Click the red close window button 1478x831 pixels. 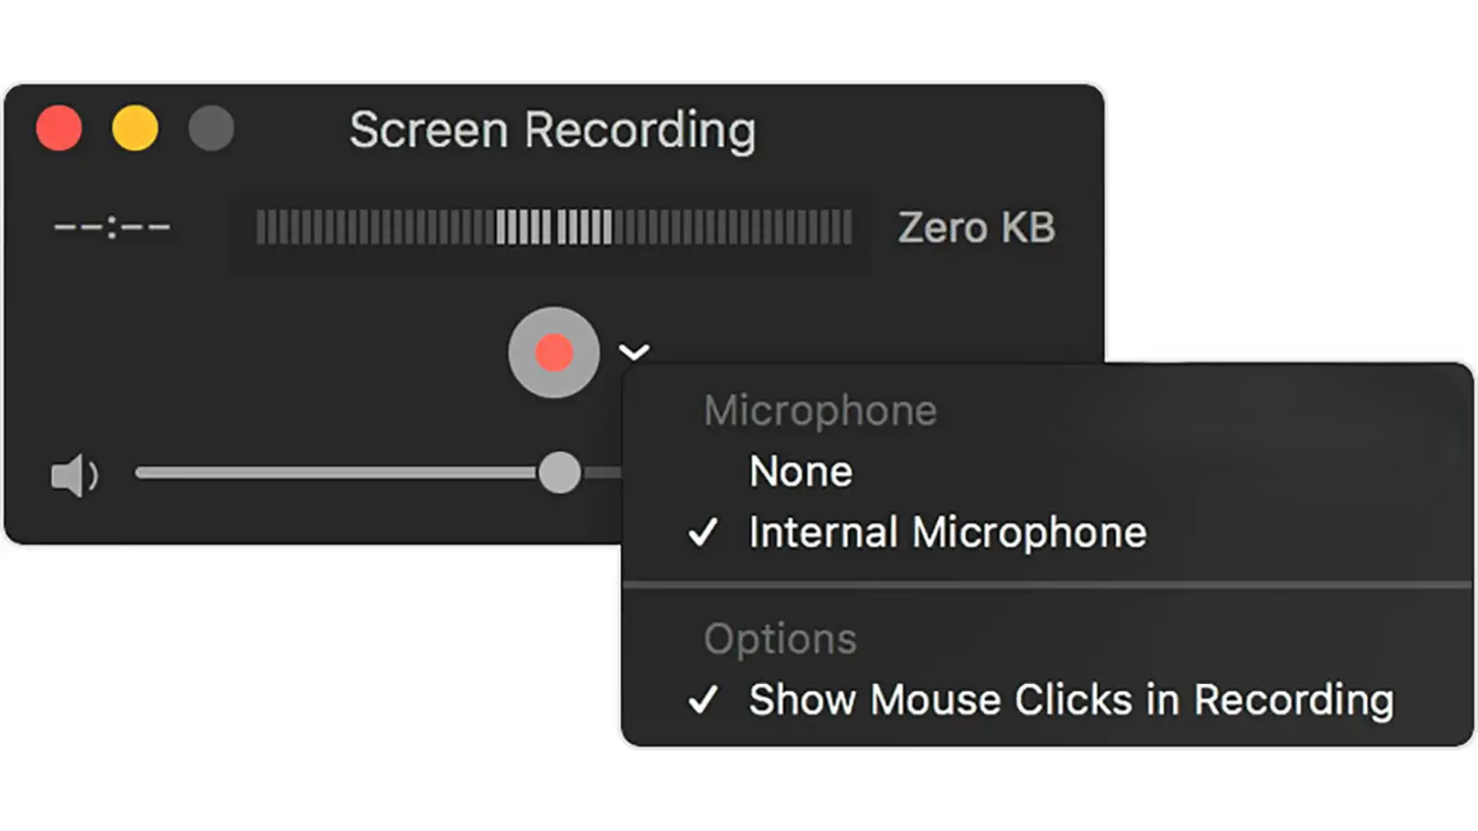click(59, 128)
